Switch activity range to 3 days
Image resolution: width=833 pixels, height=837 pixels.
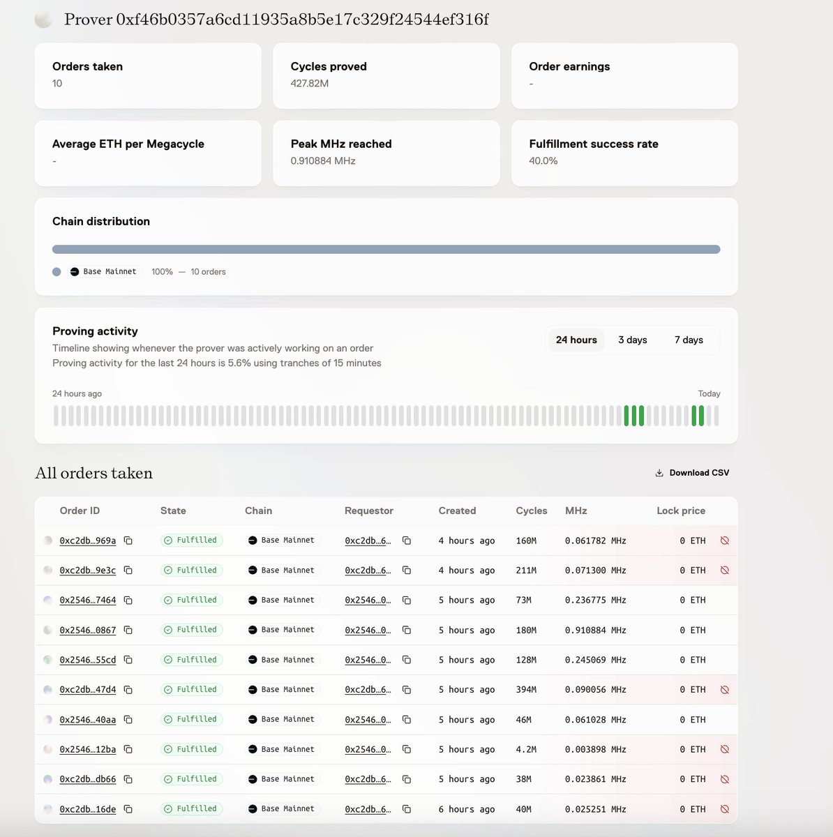coord(633,340)
